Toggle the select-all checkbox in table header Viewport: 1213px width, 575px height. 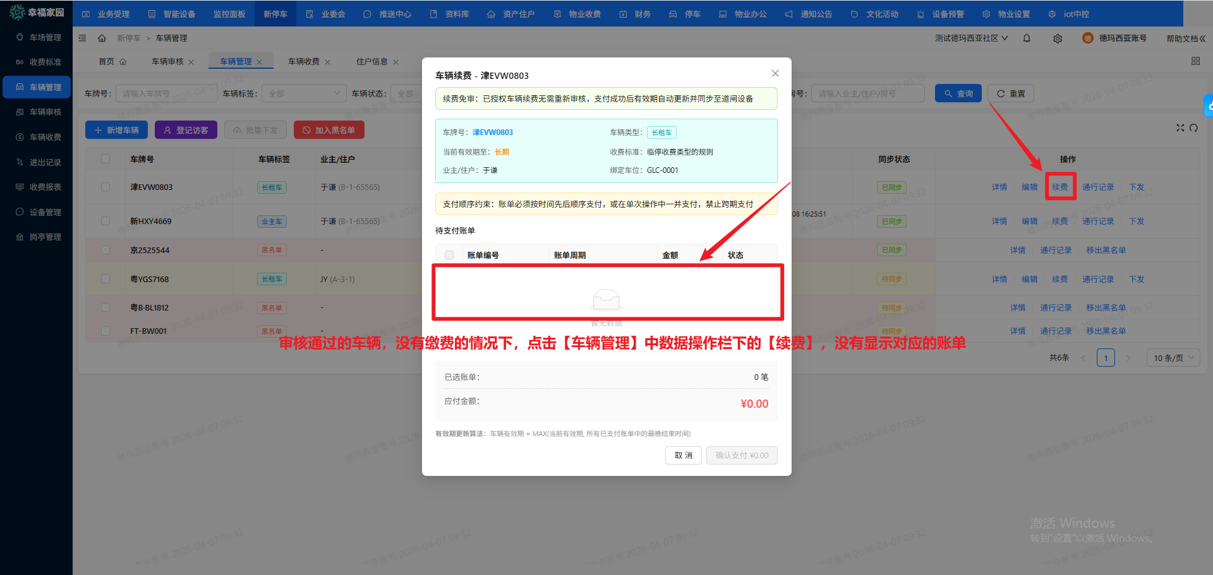[x=105, y=158]
